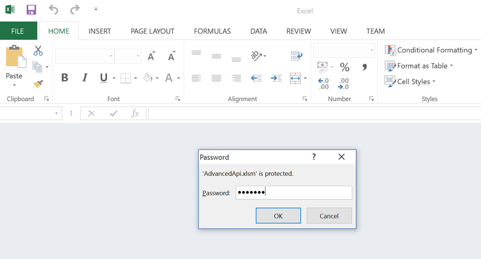Click the Percent Style icon
Screen dimensions: 481x259
coord(344,67)
